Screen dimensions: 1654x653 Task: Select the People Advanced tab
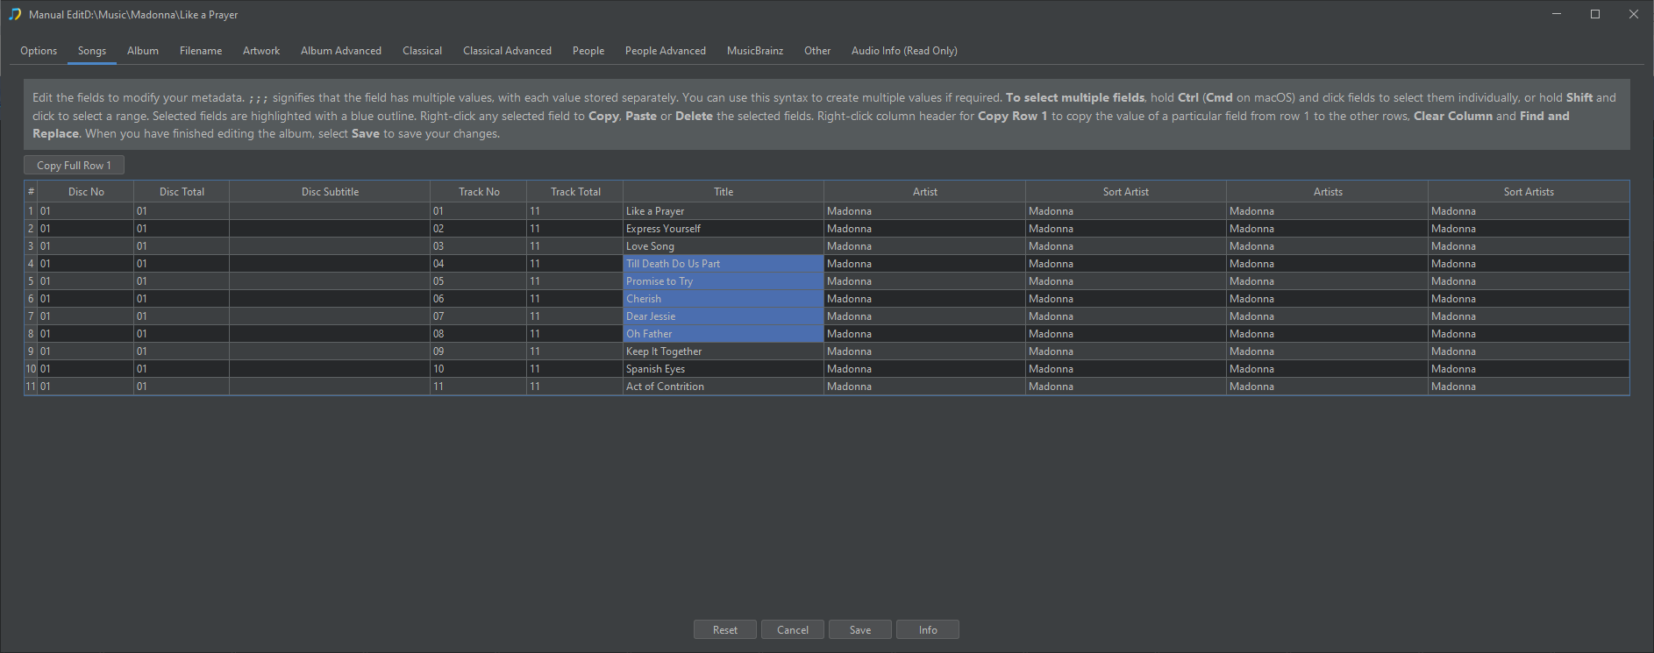[x=666, y=51]
